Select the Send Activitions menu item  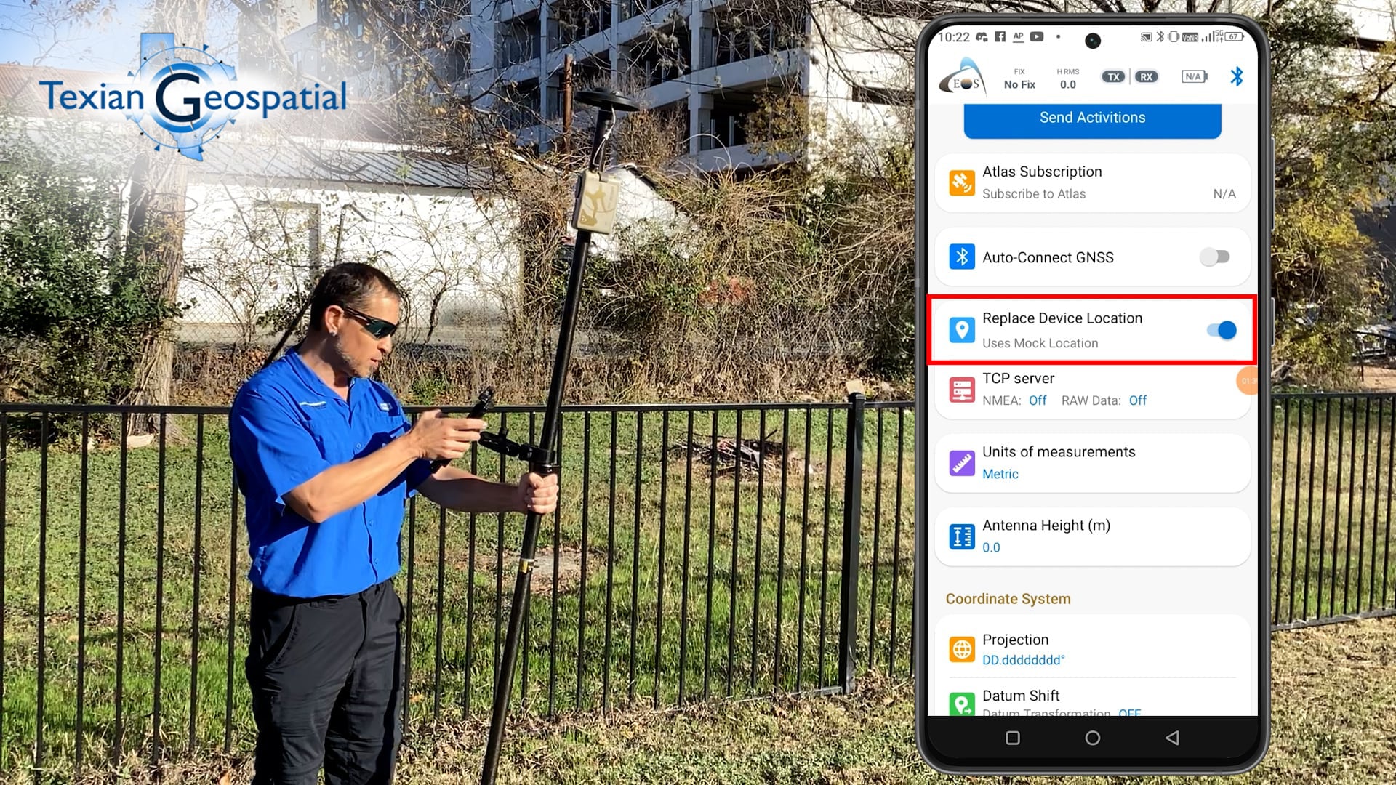[1092, 117]
